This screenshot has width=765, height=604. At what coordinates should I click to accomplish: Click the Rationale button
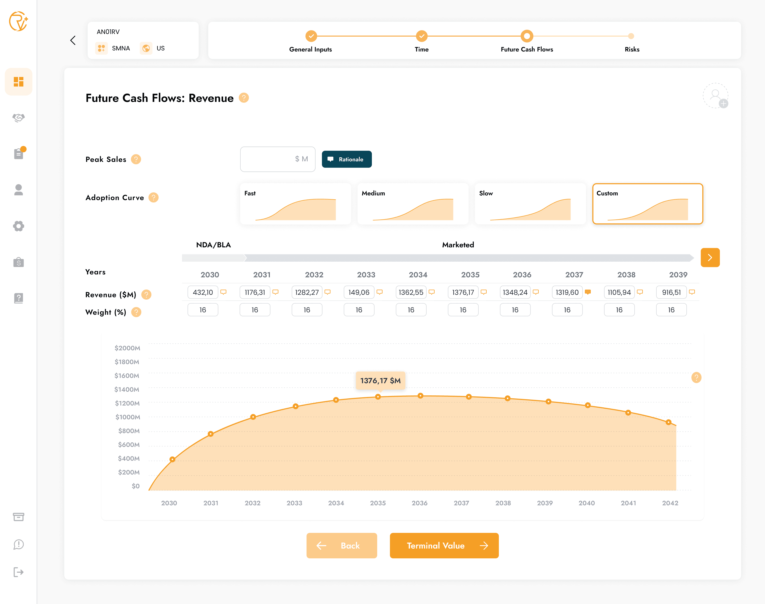click(347, 159)
